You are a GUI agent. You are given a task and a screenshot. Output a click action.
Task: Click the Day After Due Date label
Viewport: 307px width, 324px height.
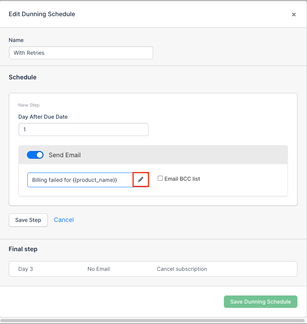[43, 117]
